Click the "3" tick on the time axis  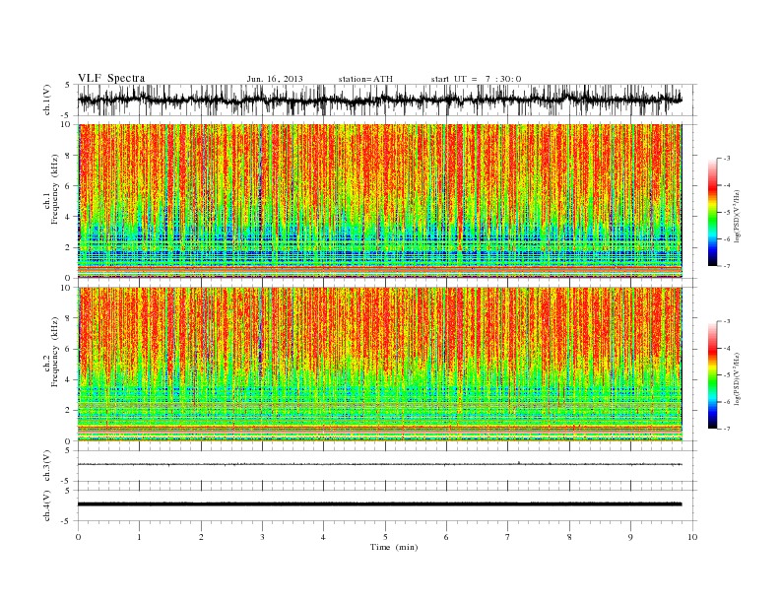click(262, 537)
